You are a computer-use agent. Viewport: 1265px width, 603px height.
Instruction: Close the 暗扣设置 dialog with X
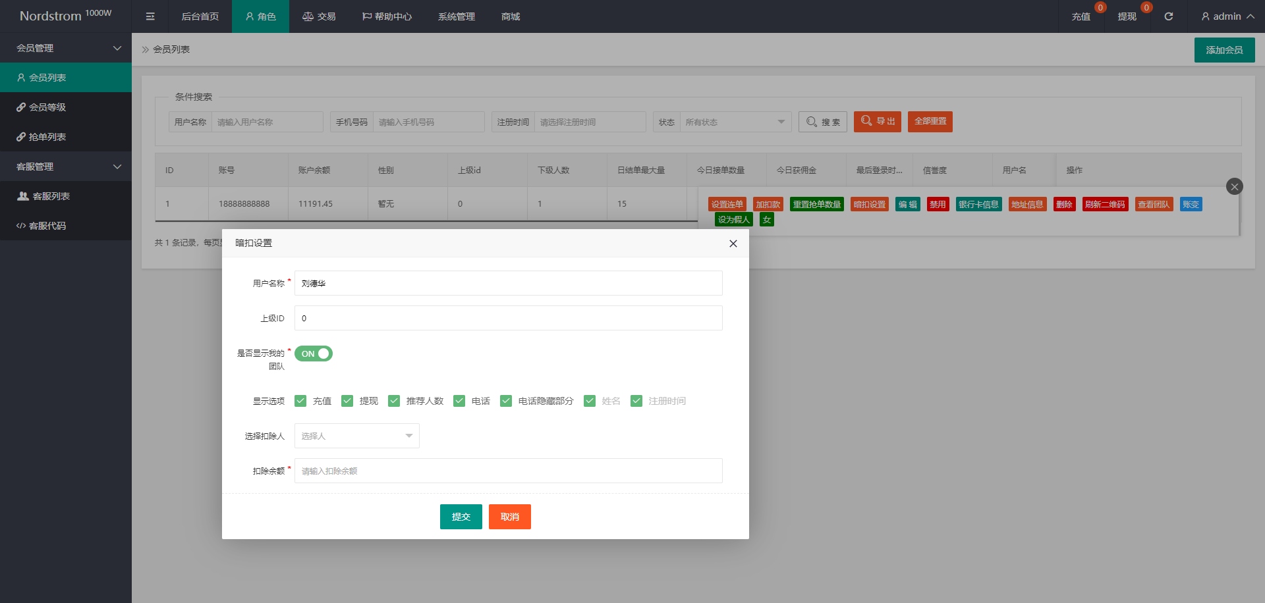point(733,244)
